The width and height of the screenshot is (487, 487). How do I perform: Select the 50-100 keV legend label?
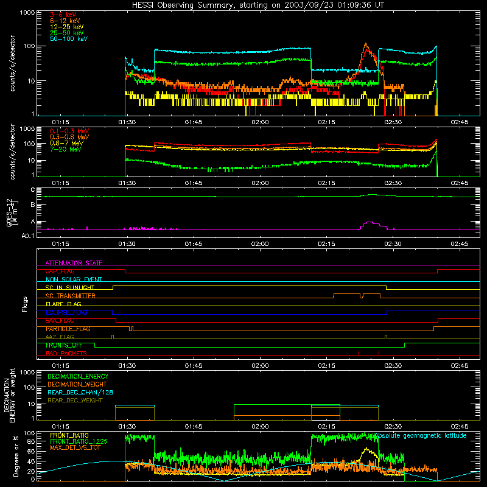(69, 39)
